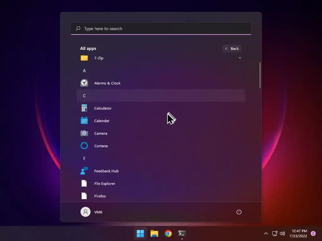Screen dimensions: 322x241
Task: Click the Type here to search field
Action: 161,29
